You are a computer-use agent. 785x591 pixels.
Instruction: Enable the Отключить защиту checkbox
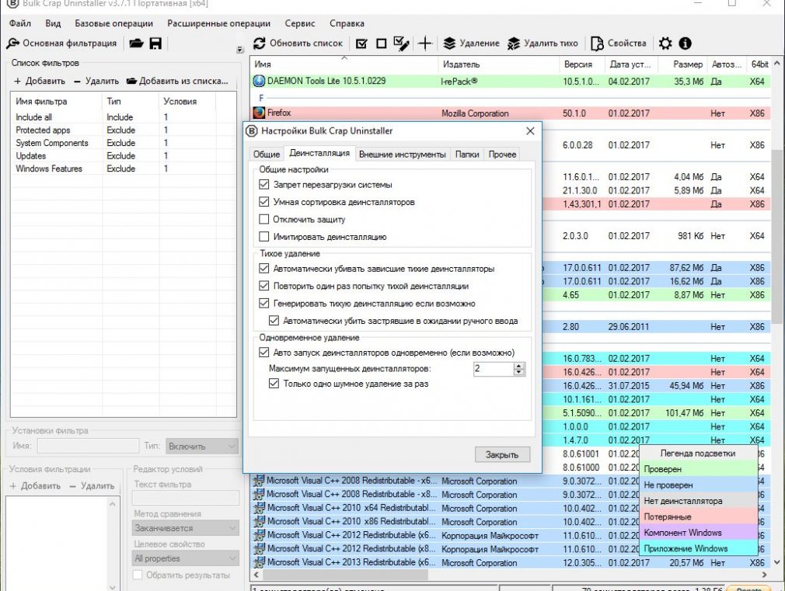pos(263,219)
